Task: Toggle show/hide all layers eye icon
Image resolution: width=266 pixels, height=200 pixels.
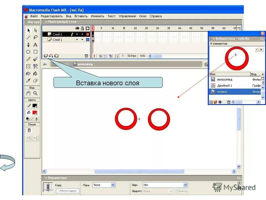Action: pos(77,28)
